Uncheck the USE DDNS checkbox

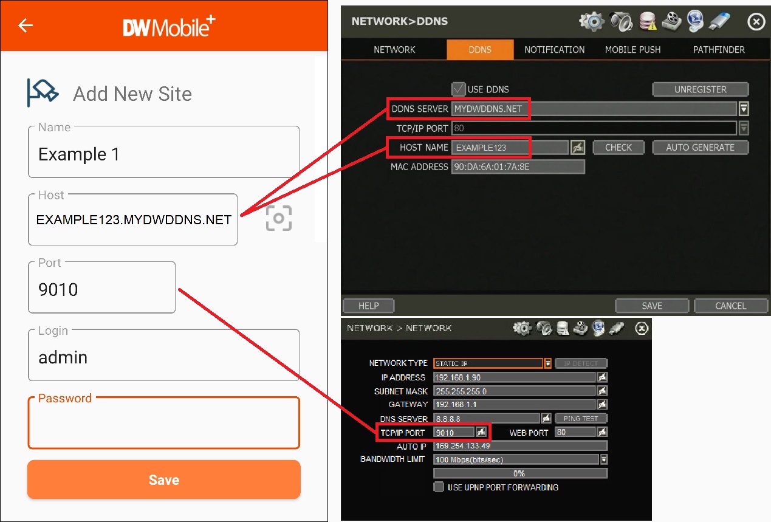pyautogui.click(x=458, y=89)
